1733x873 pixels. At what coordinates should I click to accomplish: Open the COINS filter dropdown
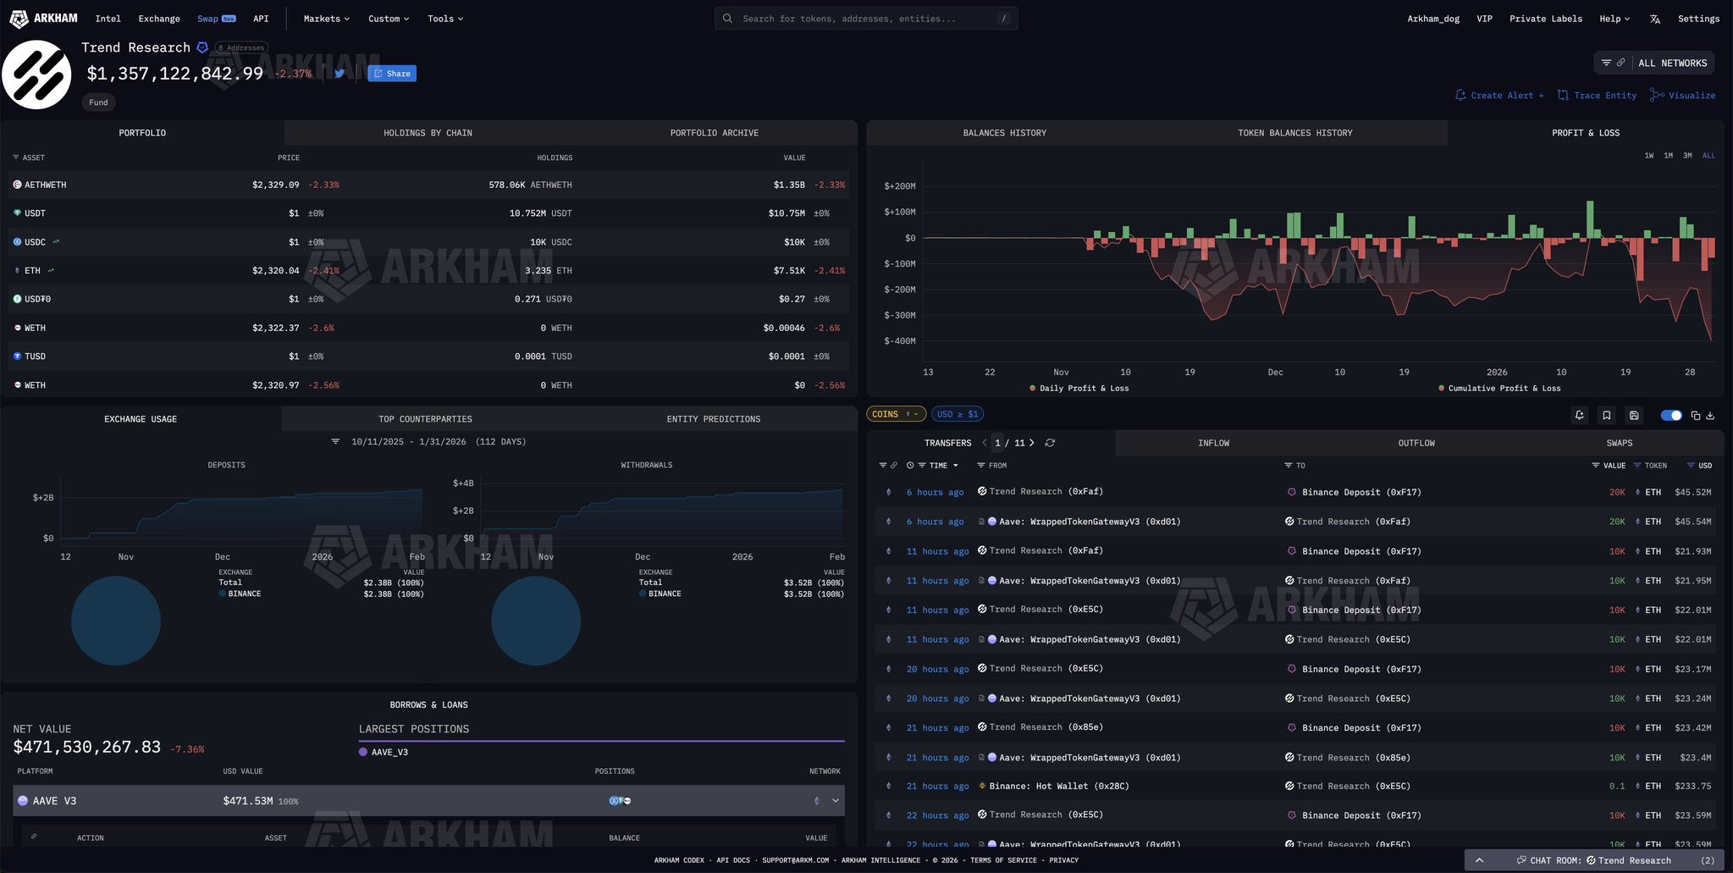pos(895,414)
